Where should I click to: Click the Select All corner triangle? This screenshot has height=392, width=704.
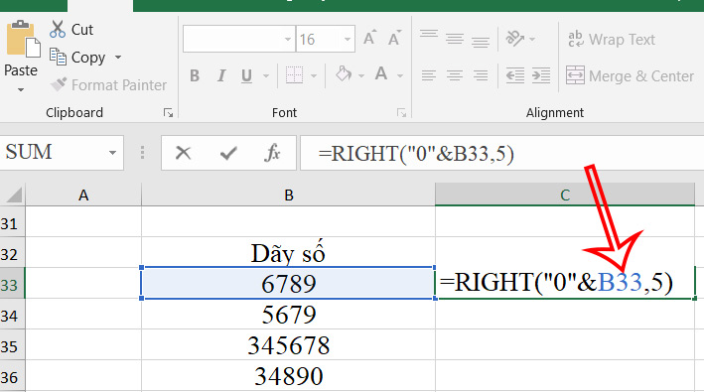(x=13, y=195)
